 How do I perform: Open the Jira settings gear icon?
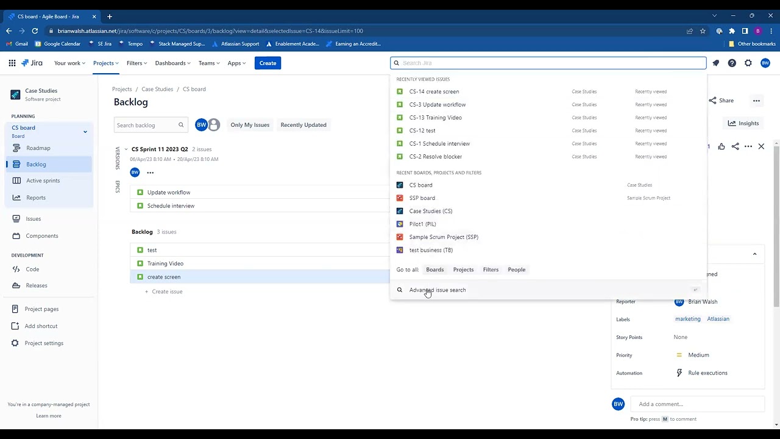click(x=748, y=63)
